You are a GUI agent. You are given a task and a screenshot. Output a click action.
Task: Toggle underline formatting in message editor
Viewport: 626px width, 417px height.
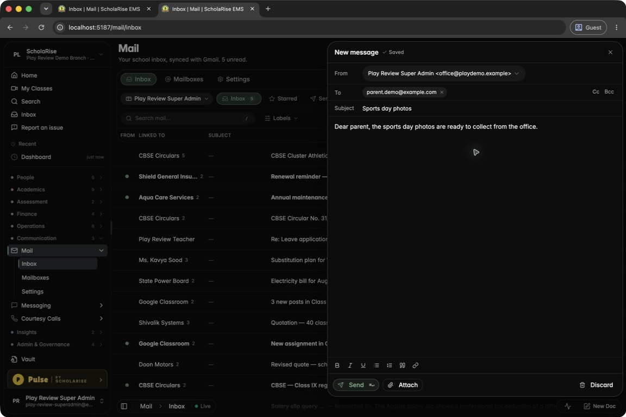click(x=363, y=365)
